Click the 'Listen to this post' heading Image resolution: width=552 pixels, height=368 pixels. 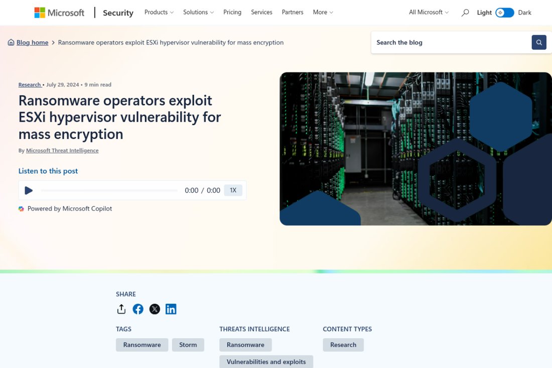click(x=48, y=171)
